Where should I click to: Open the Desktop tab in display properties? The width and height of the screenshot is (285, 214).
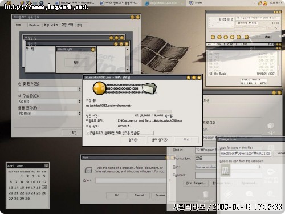(x=35, y=25)
